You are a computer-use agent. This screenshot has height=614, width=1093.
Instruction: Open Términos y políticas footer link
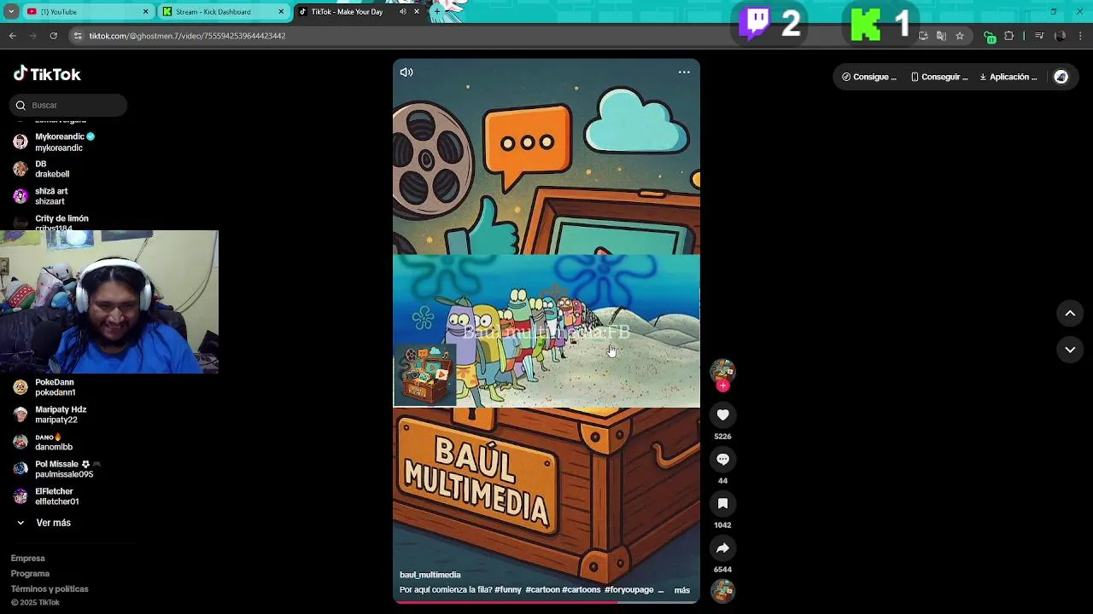[x=50, y=589]
